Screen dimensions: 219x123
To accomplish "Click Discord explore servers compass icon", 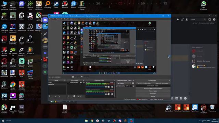I will coord(45,72).
